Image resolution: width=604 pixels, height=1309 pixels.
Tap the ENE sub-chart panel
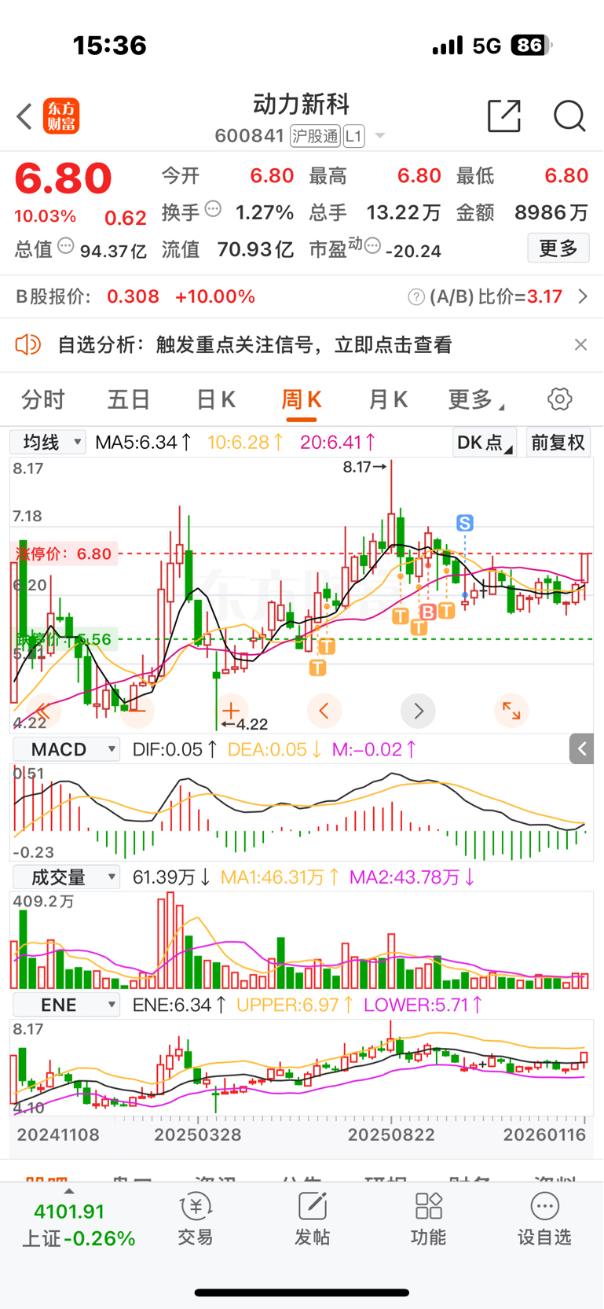click(302, 1068)
